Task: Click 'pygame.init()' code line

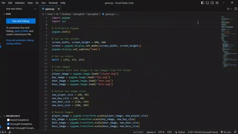Action: click(x=61, y=32)
